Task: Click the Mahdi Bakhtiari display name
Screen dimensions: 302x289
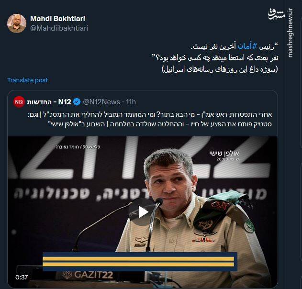Action: click(57, 19)
